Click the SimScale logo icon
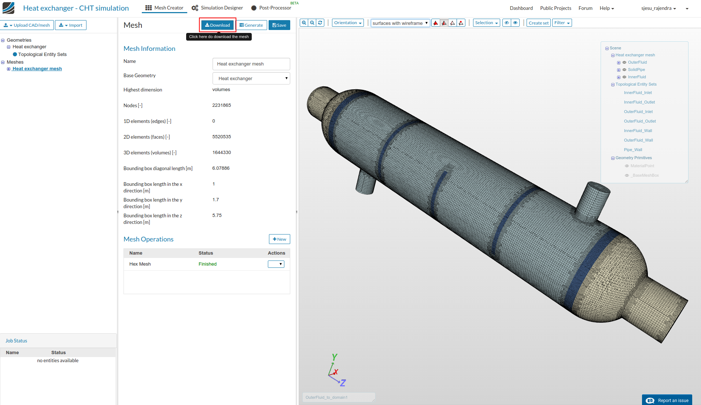 [x=8, y=8]
